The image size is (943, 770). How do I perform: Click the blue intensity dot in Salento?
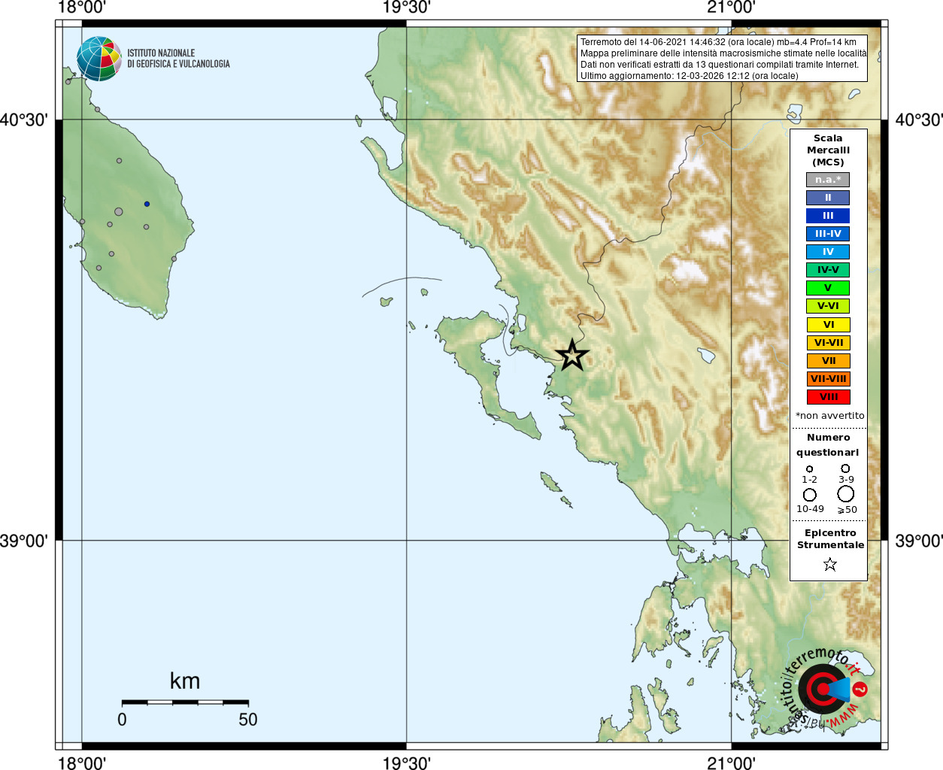coord(147,204)
